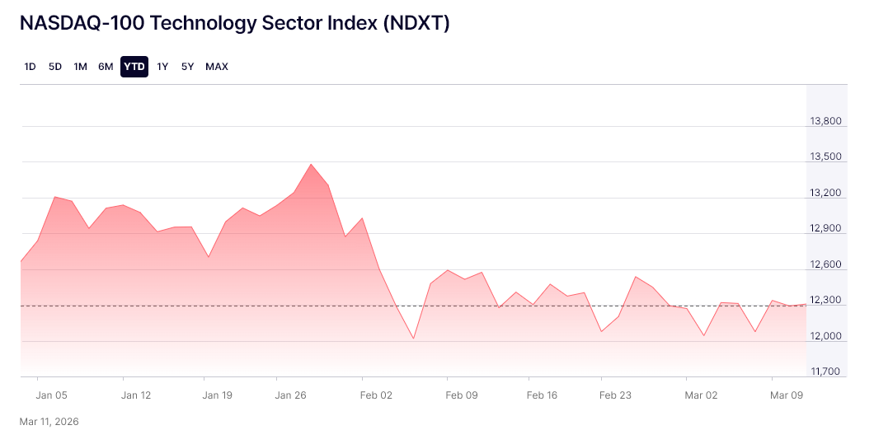Click the 13,800 y-axis label

825,122
